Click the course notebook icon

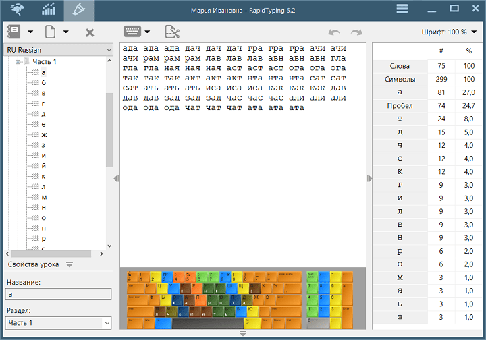tap(13, 32)
